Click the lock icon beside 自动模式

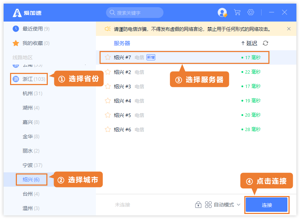(198, 205)
